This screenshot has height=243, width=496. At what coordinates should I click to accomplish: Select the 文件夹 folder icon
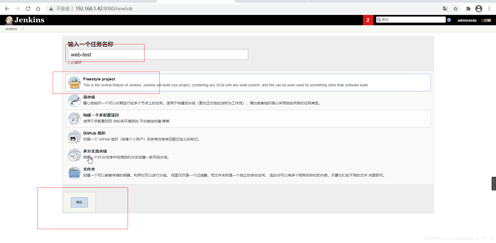coord(74,173)
